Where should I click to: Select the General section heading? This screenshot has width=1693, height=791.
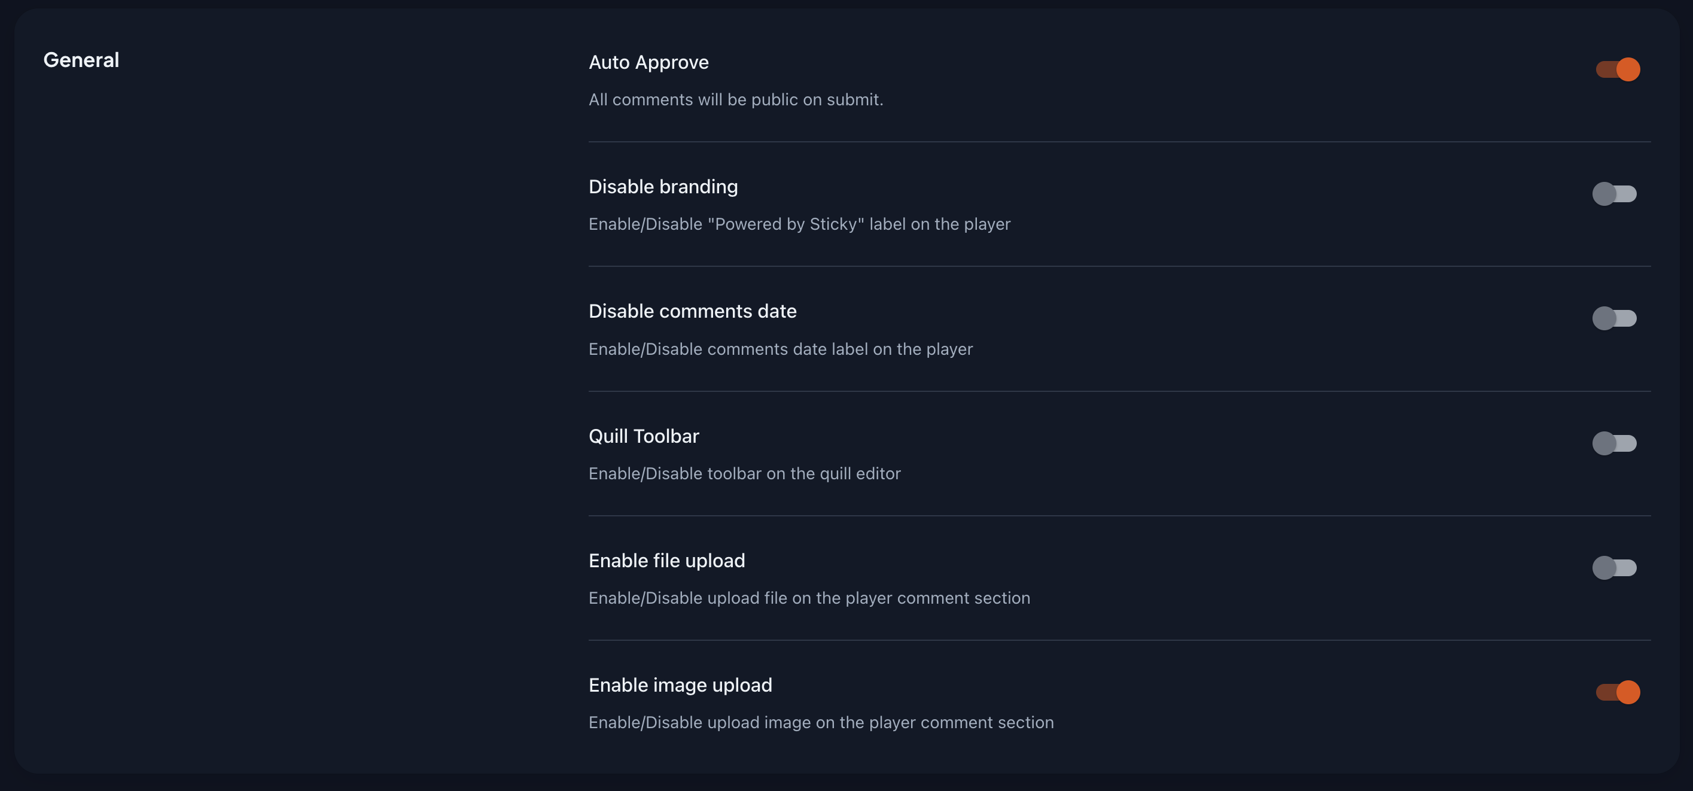pyautogui.click(x=81, y=60)
